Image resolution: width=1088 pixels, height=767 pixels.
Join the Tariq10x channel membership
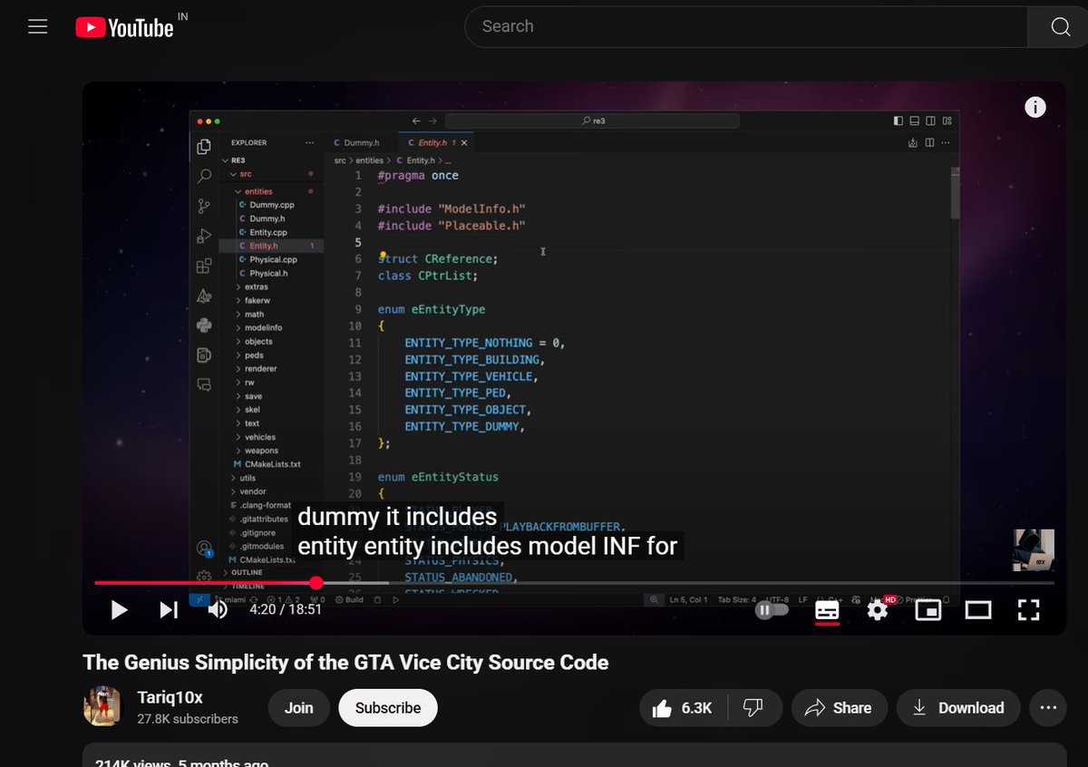[298, 708]
